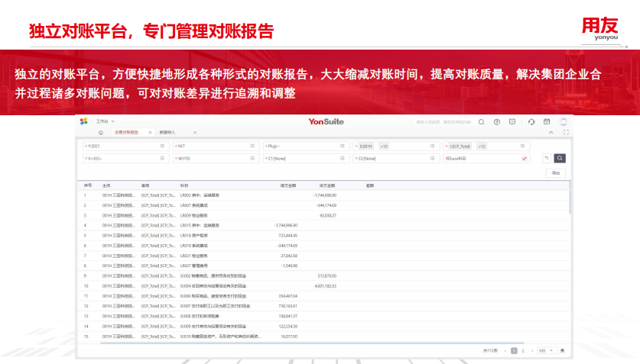Select page 1 in pagination
The height and width of the screenshot is (364, 640).
click(514, 350)
